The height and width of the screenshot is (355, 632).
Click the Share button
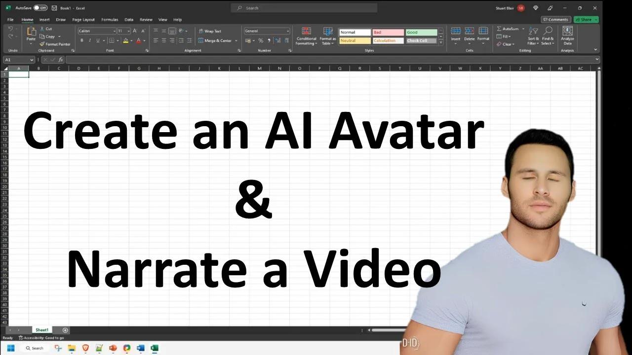coord(585,19)
